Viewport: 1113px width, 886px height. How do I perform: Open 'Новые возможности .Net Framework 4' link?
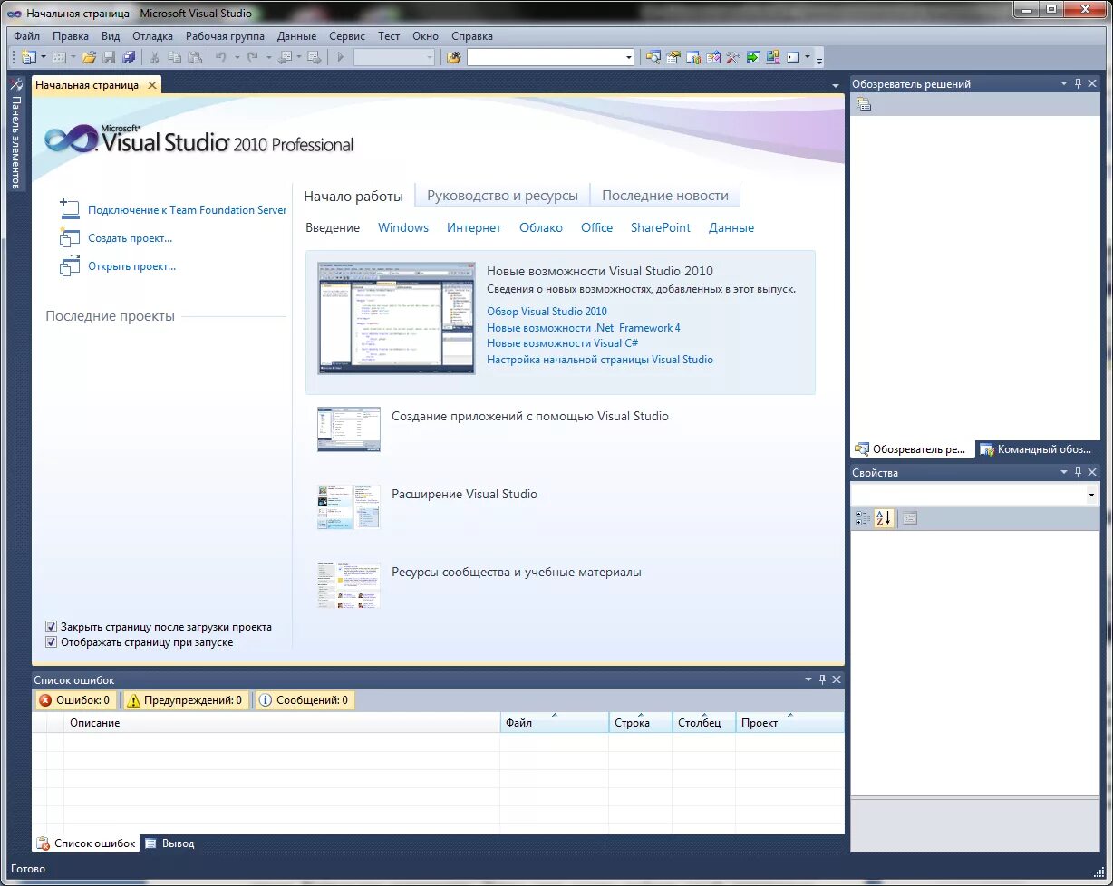tap(583, 328)
